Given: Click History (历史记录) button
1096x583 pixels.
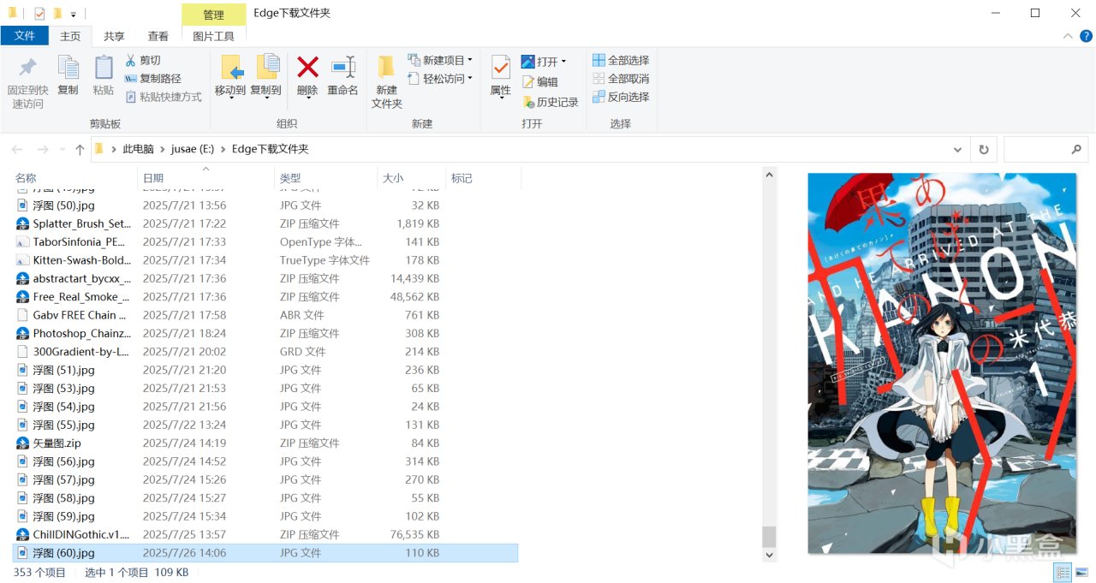Looking at the screenshot, I should coord(550,102).
